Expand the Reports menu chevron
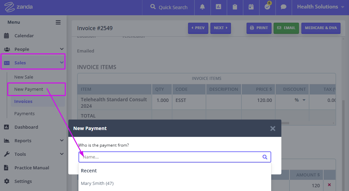The image size is (349, 191). click(x=62, y=141)
